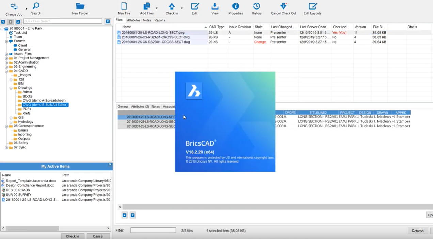Go back with the left navigation arrow
The height and width of the screenshot is (239, 433).
[x=3, y=21]
